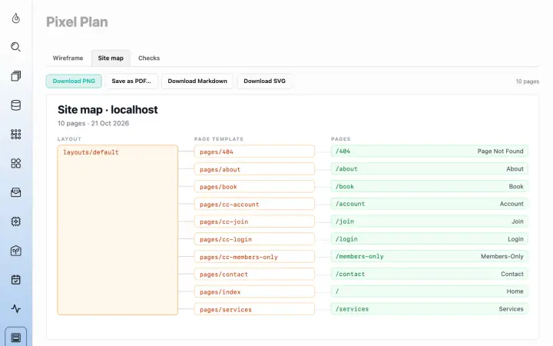Select the Site map tab
The image size is (553, 346).
(111, 58)
